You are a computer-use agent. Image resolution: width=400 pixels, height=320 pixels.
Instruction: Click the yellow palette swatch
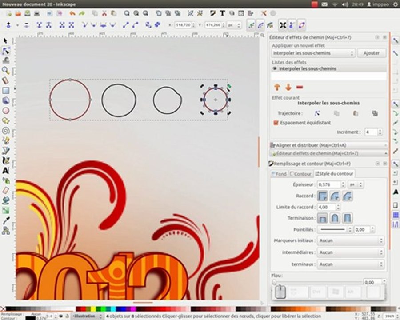click(93, 309)
